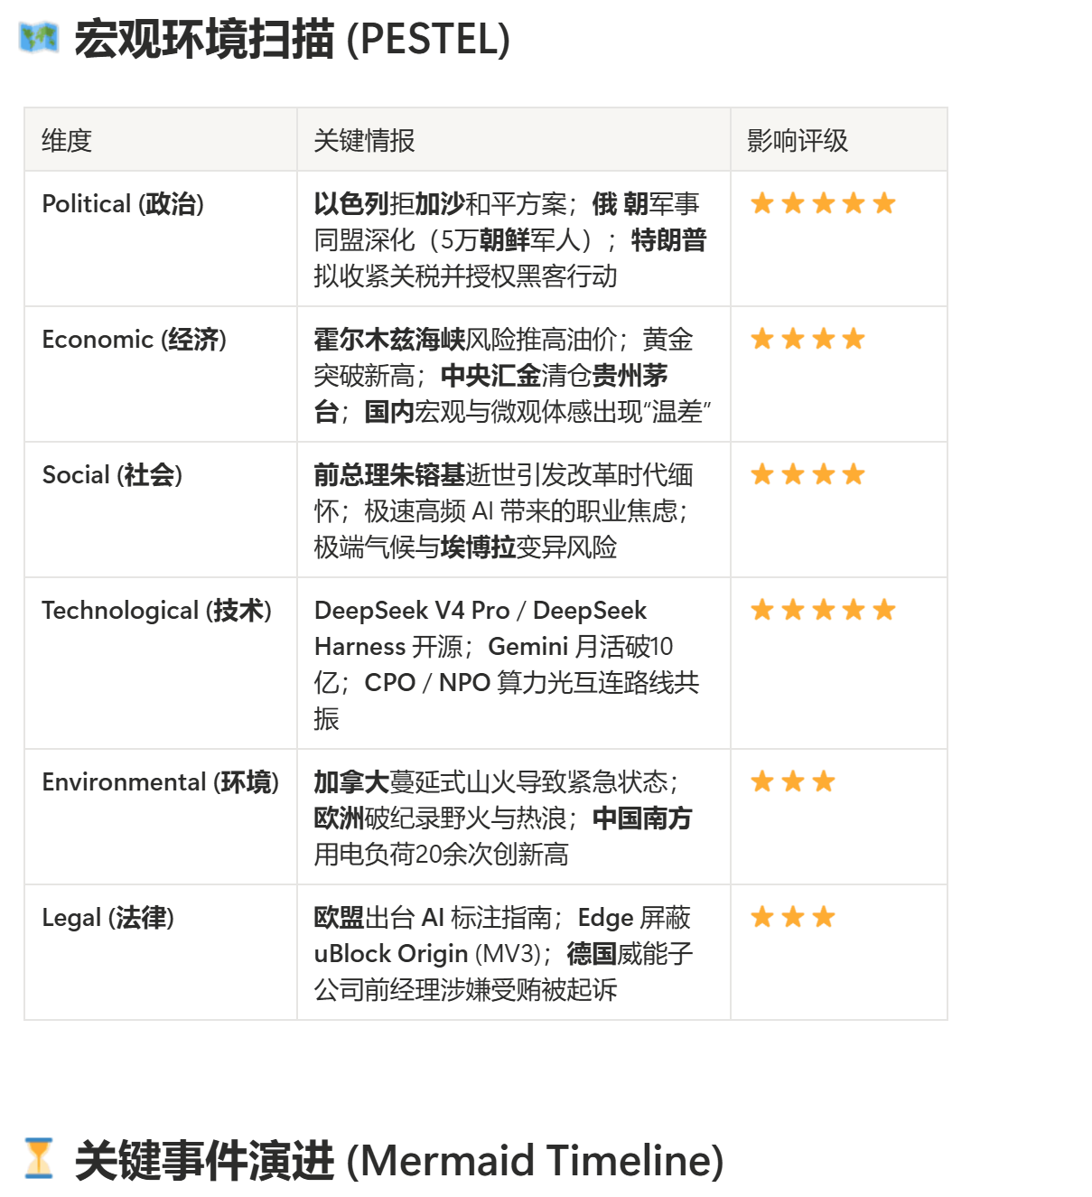Select the 影响评级 column header
1092x1197 pixels.
click(x=839, y=140)
